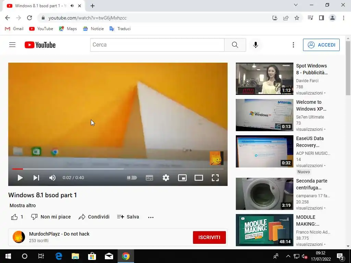Open Chrome three-dot menu
Viewport: 351px width, 263px height.
343,18
